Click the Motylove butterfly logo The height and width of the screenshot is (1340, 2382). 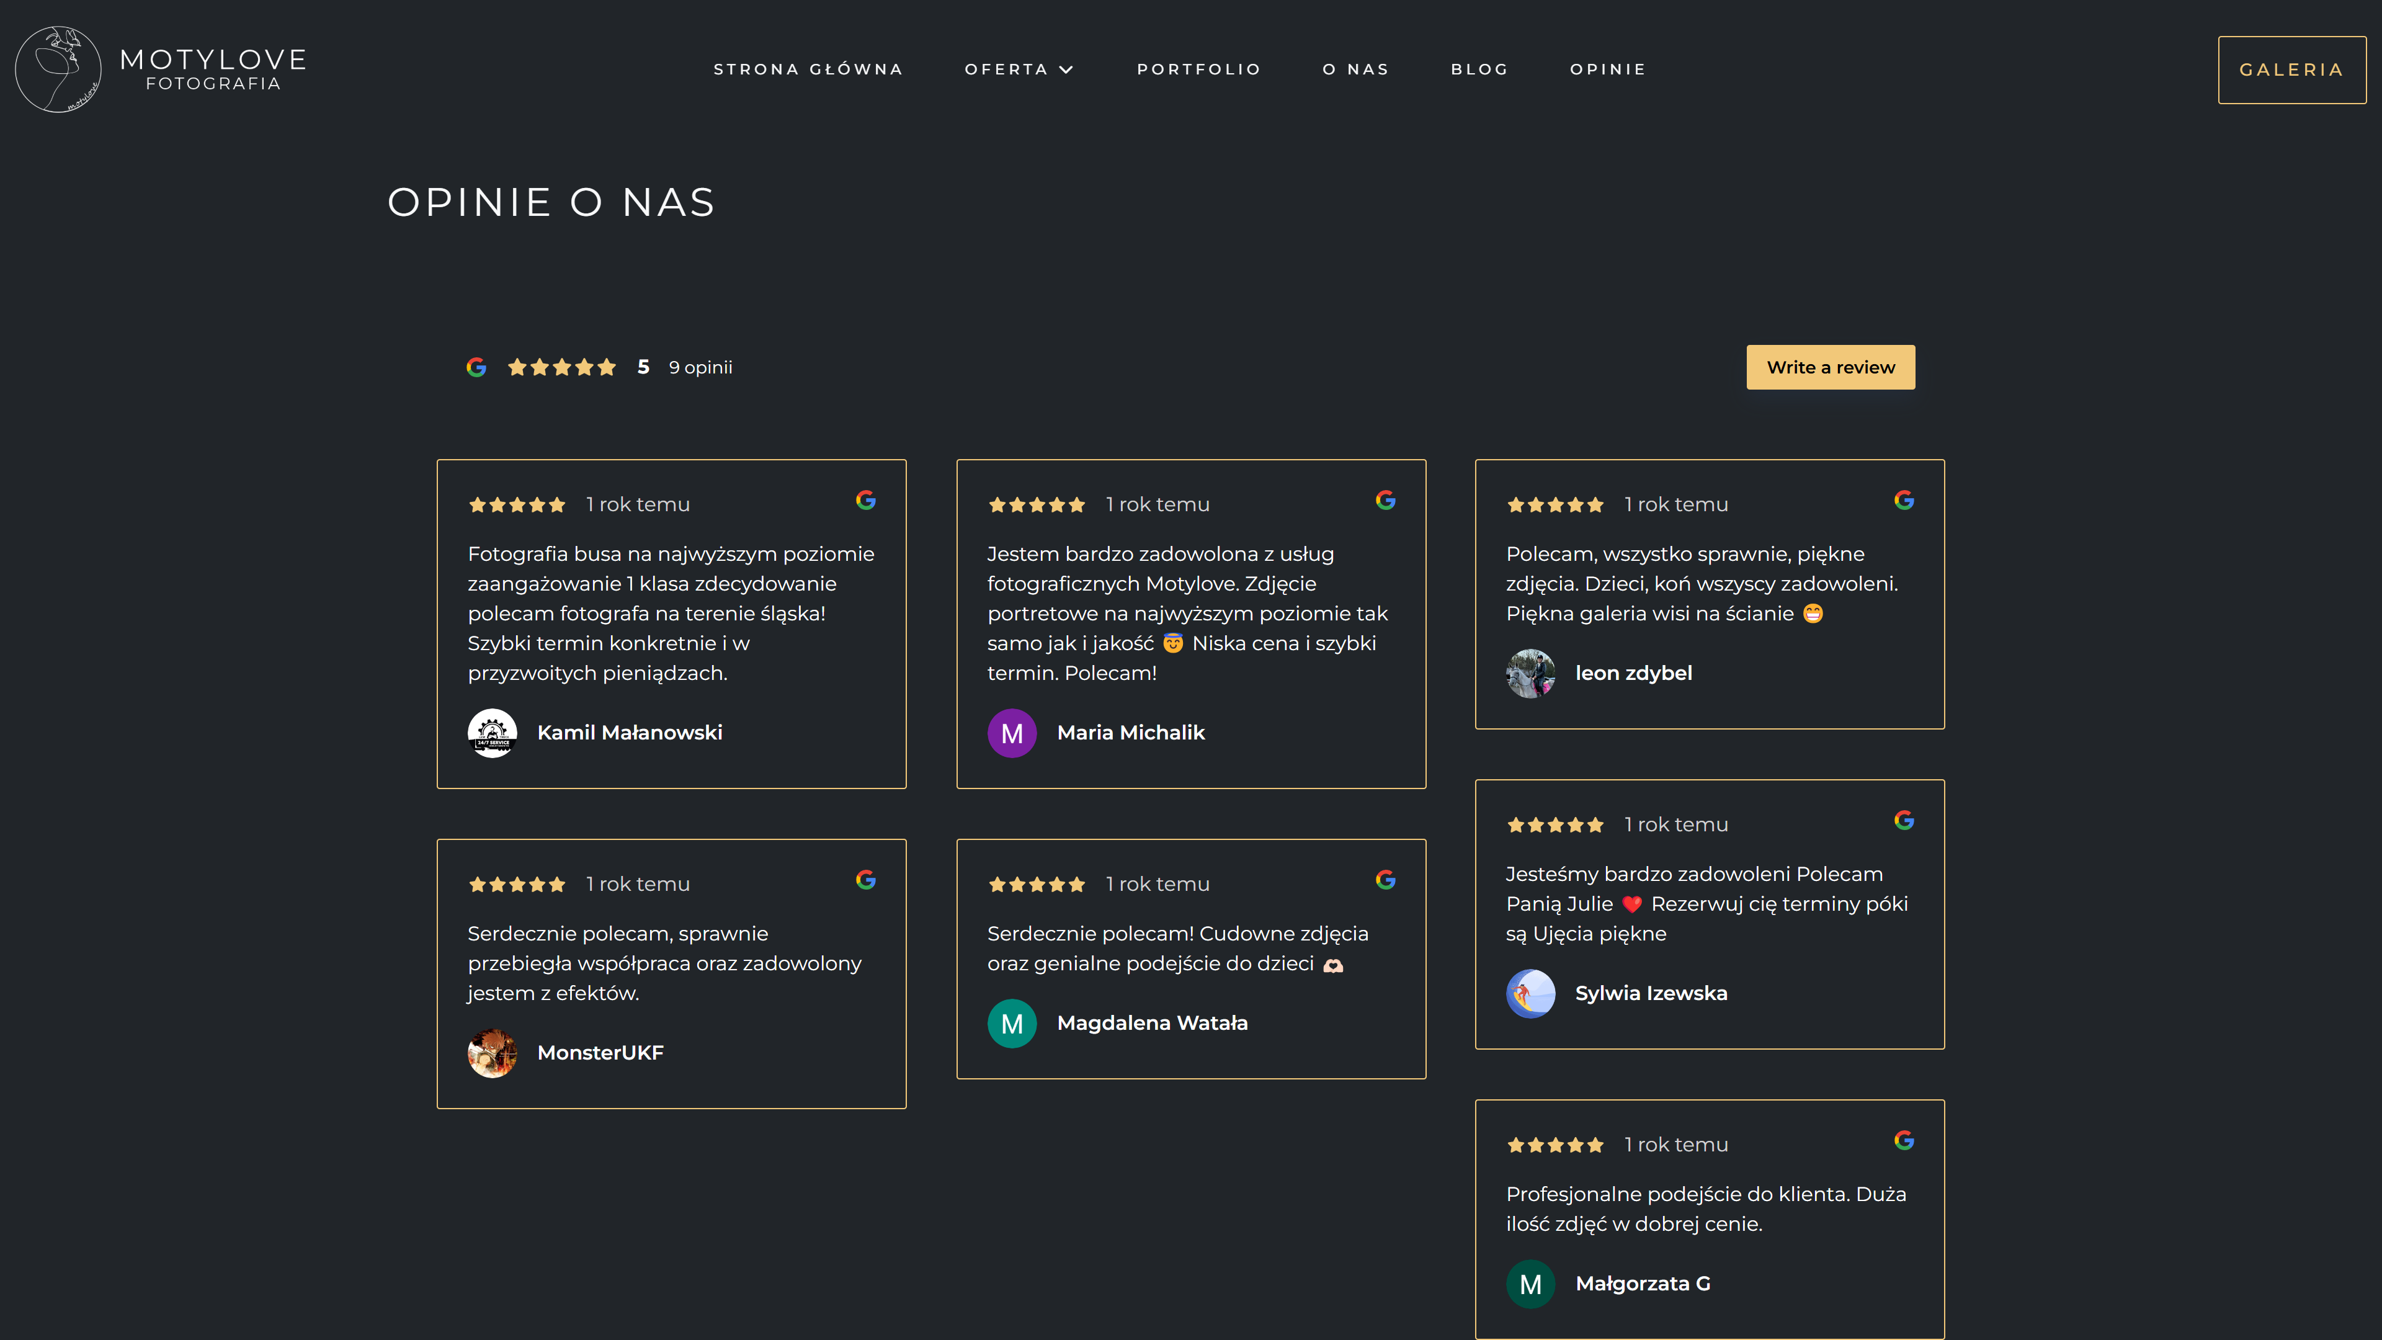(58, 69)
